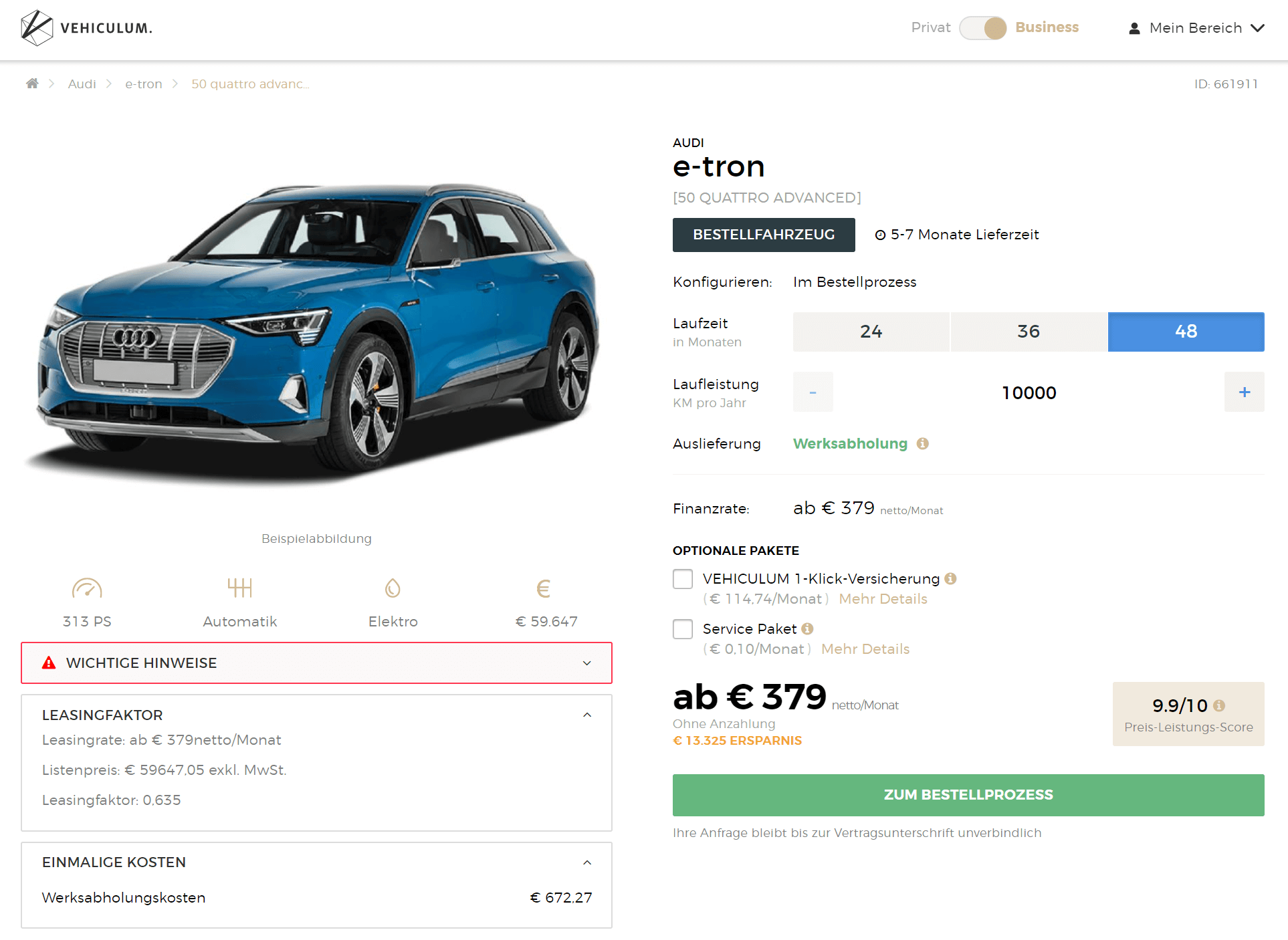
Task: Increase annual mileage with plus
Action: click(x=1245, y=392)
